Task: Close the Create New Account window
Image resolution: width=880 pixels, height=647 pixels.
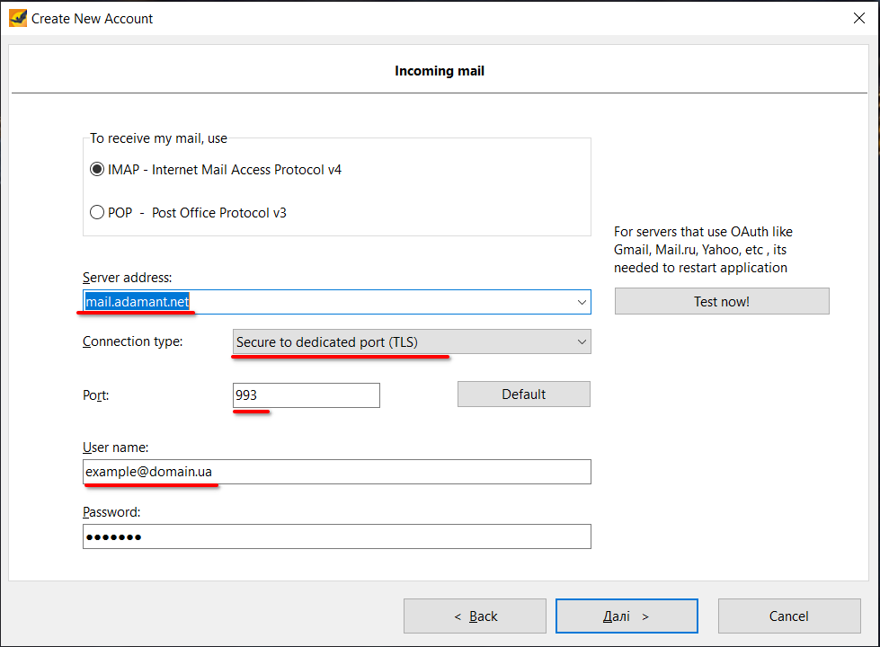Action: pos(858,17)
